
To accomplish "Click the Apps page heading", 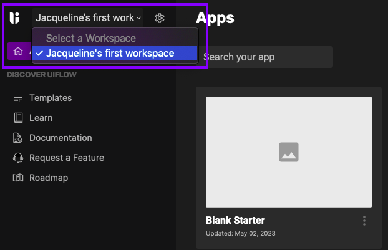I will [215, 18].
